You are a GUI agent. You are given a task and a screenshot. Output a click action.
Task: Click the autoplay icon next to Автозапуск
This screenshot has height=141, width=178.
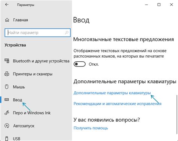[x=7, y=126]
